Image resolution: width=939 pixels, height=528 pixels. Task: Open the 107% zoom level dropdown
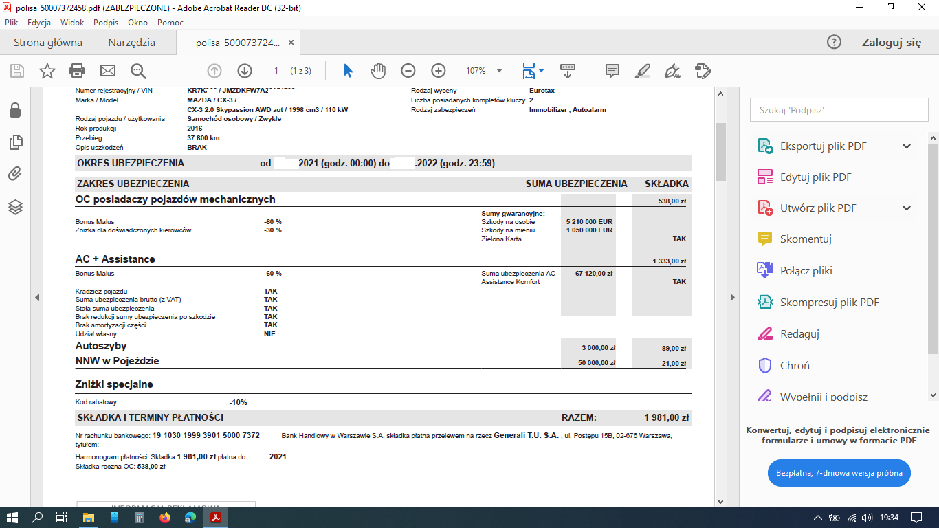coord(499,71)
